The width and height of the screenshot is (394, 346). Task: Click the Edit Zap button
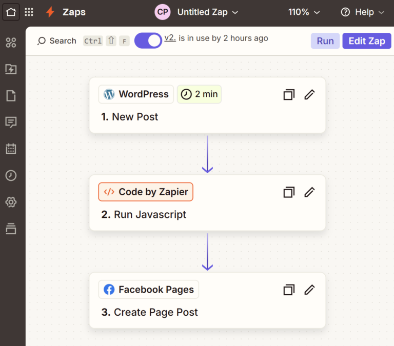point(366,41)
